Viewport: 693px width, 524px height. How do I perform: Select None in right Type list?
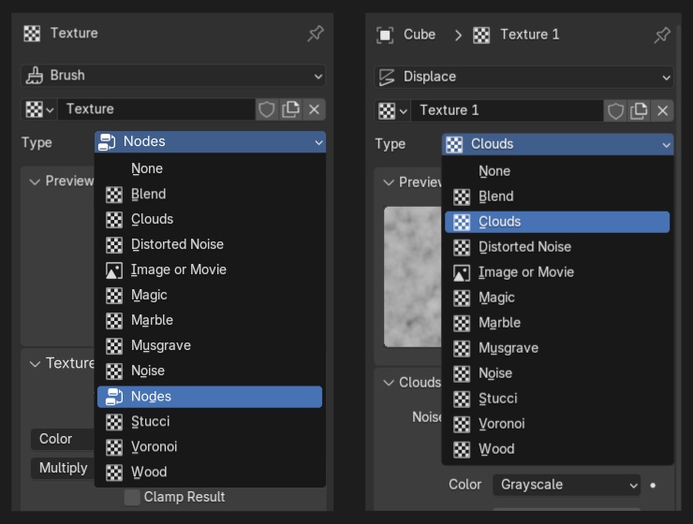tap(557, 171)
